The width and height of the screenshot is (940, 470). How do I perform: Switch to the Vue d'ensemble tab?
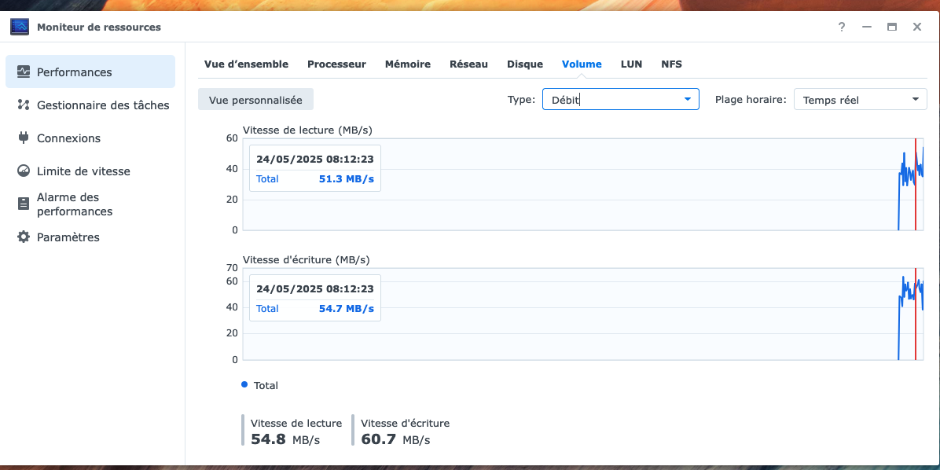[x=246, y=64]
